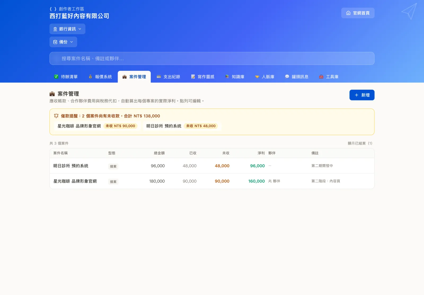The width and height of the screenshot is (424, 295).
Task: Click the database icon in 備份
Action: 55,42
